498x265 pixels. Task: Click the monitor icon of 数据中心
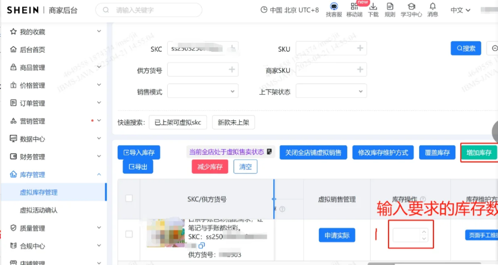coord(13,139)
